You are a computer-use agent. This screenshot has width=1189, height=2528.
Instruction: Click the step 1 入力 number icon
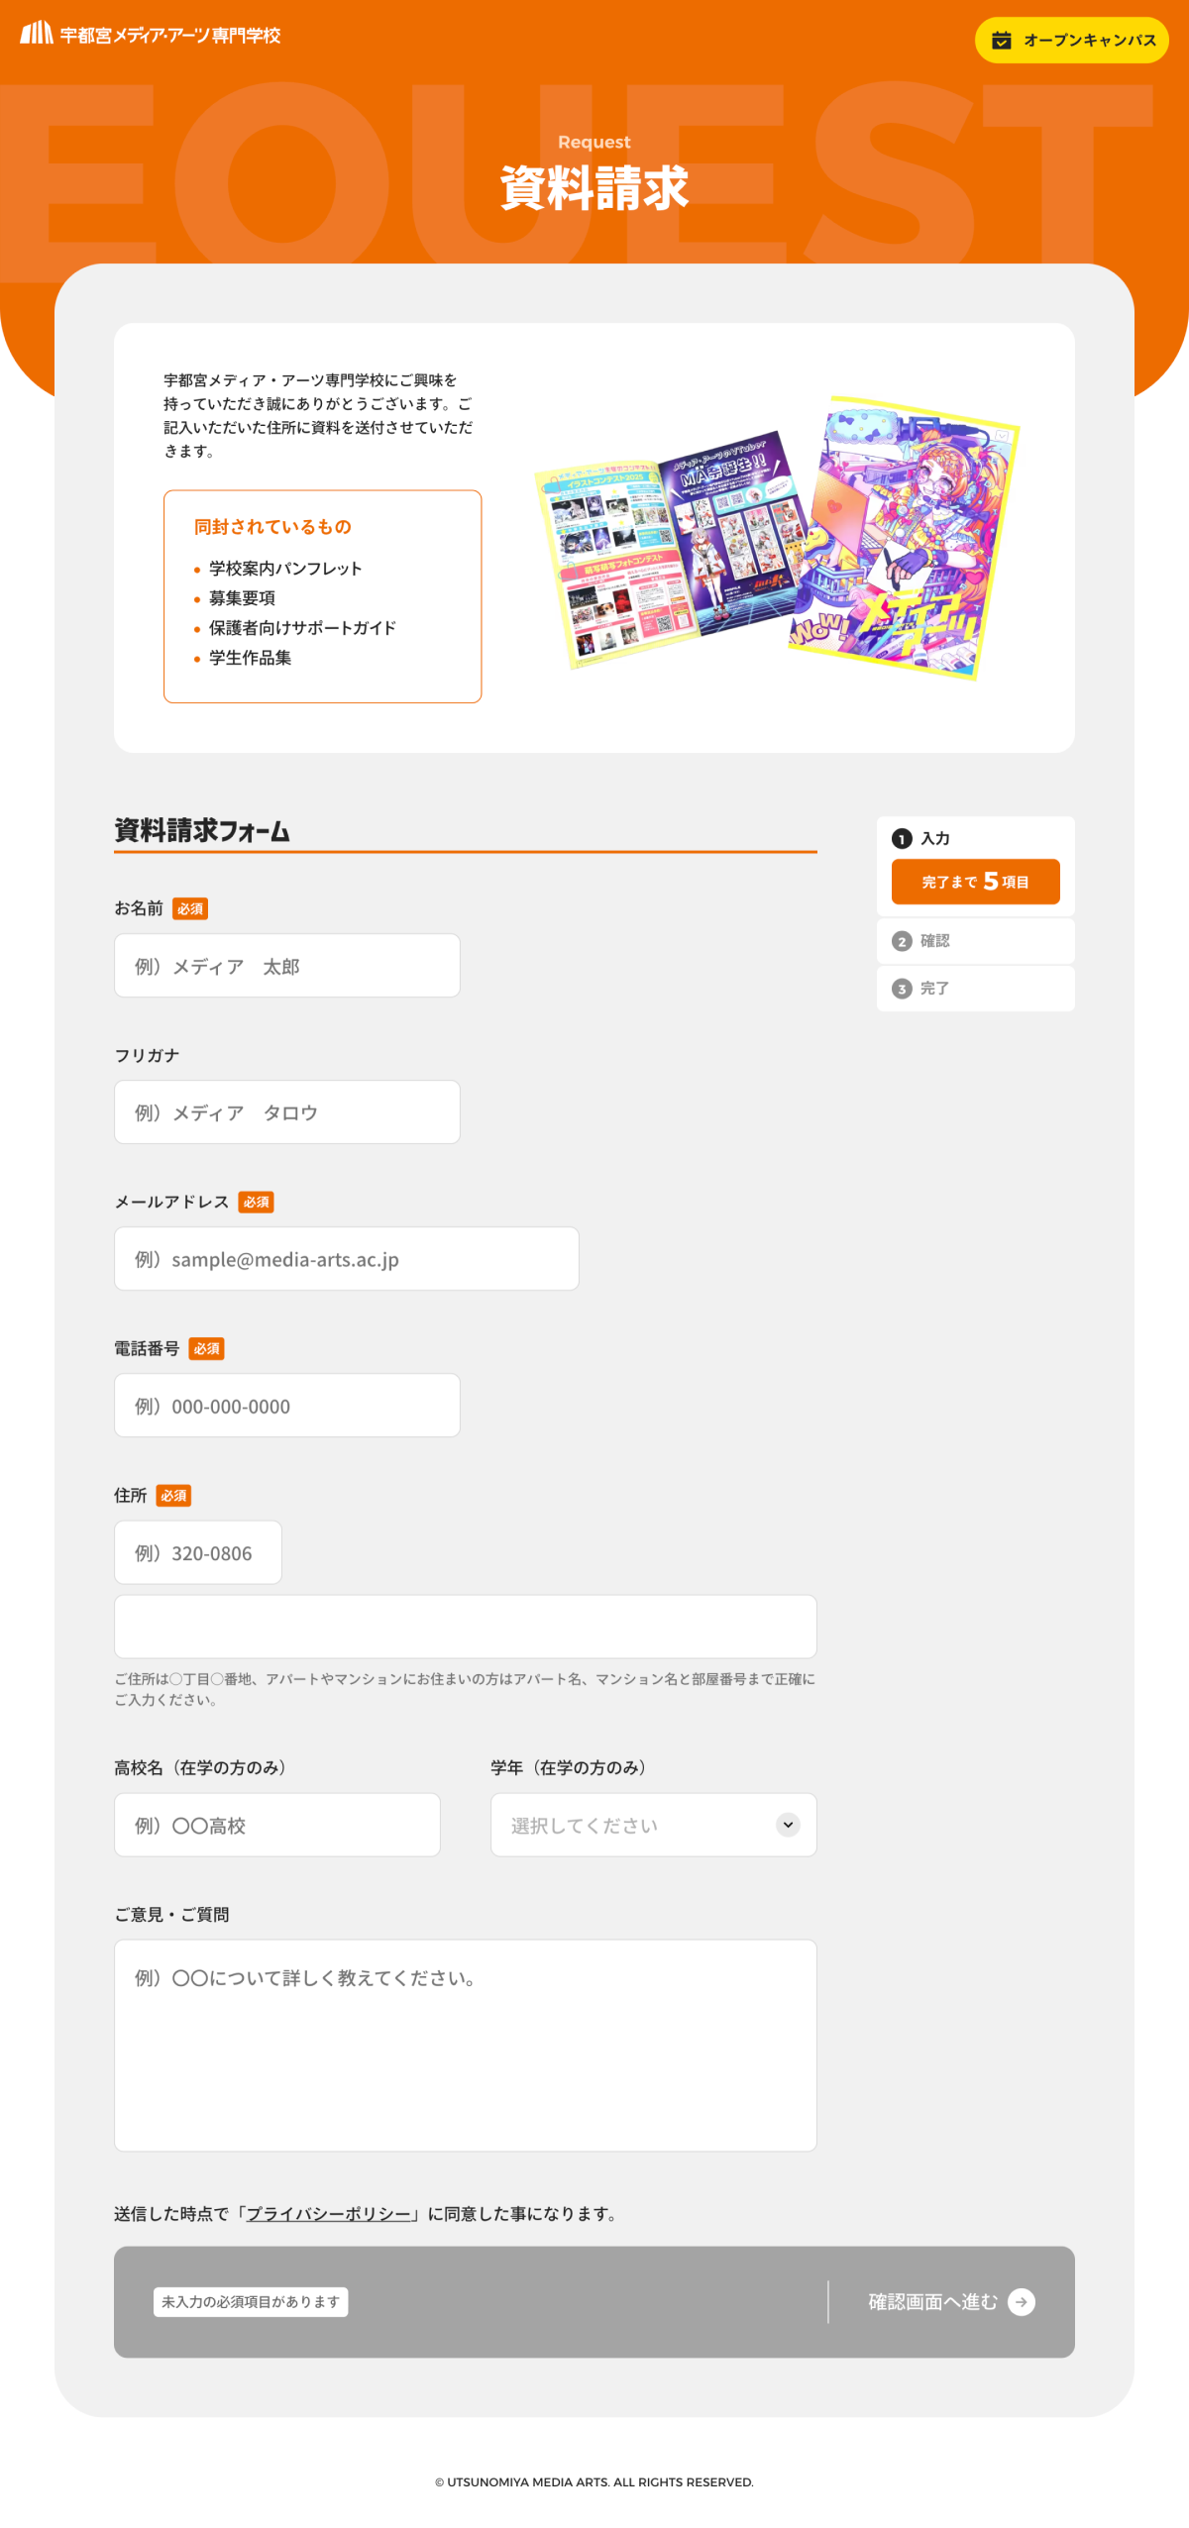[902, 839]
